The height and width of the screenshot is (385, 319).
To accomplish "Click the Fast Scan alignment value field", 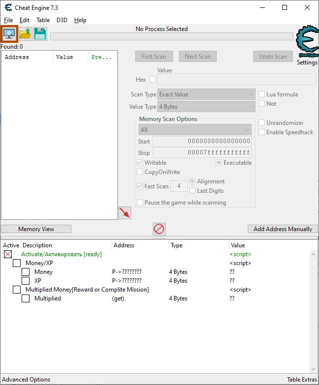I will coord(179,186).
